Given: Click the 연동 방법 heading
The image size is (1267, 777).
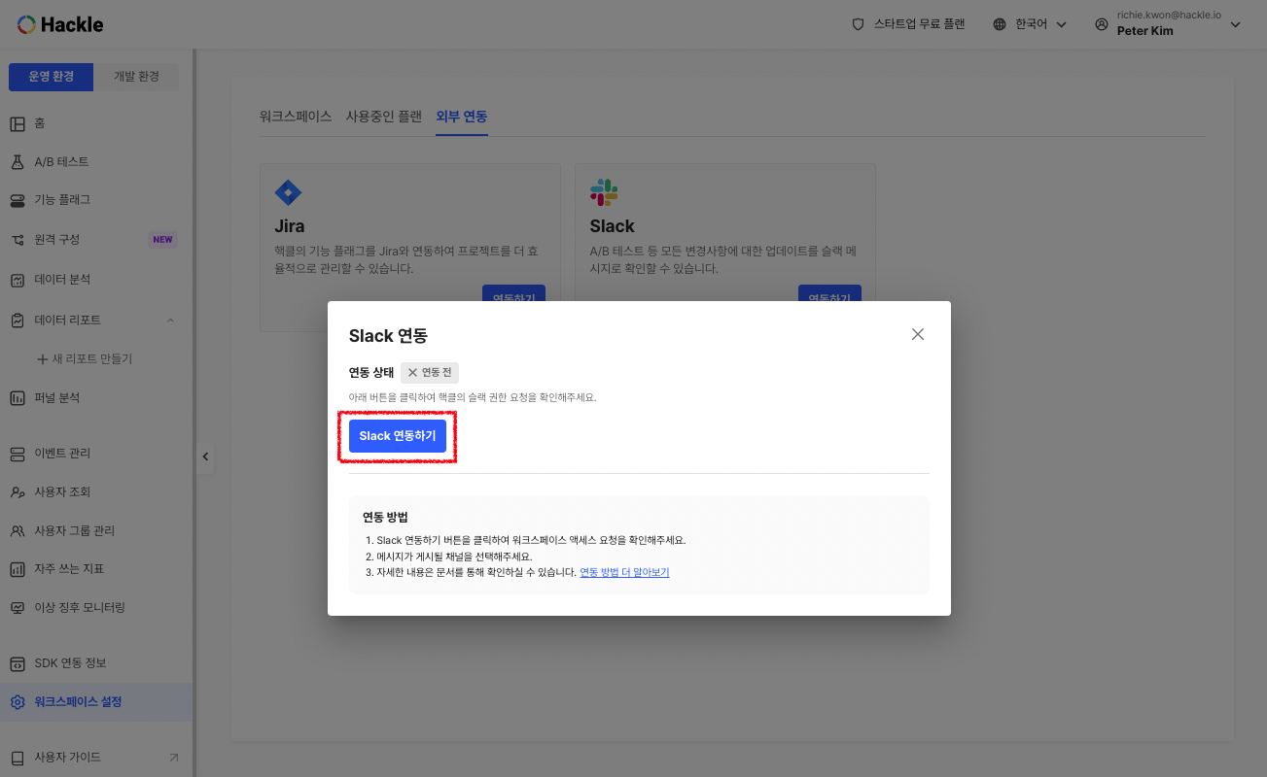Looking at the screenshot, I should tap(385, 517).
